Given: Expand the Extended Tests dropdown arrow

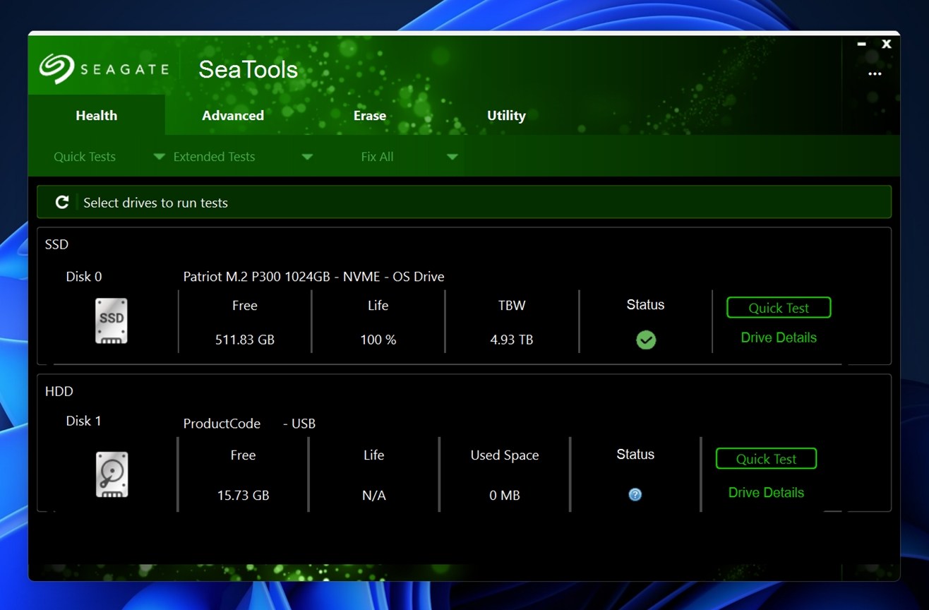Looking at the screenshot, I should pyautogui.click(x=307, y=157).
